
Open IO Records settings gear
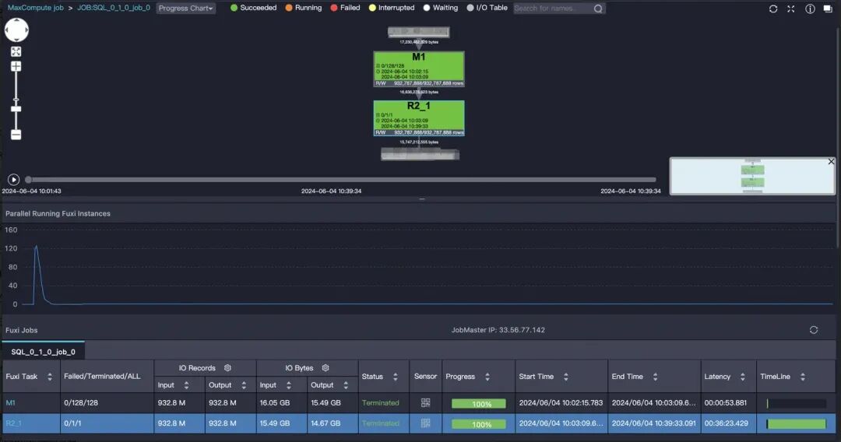[227, 368]
